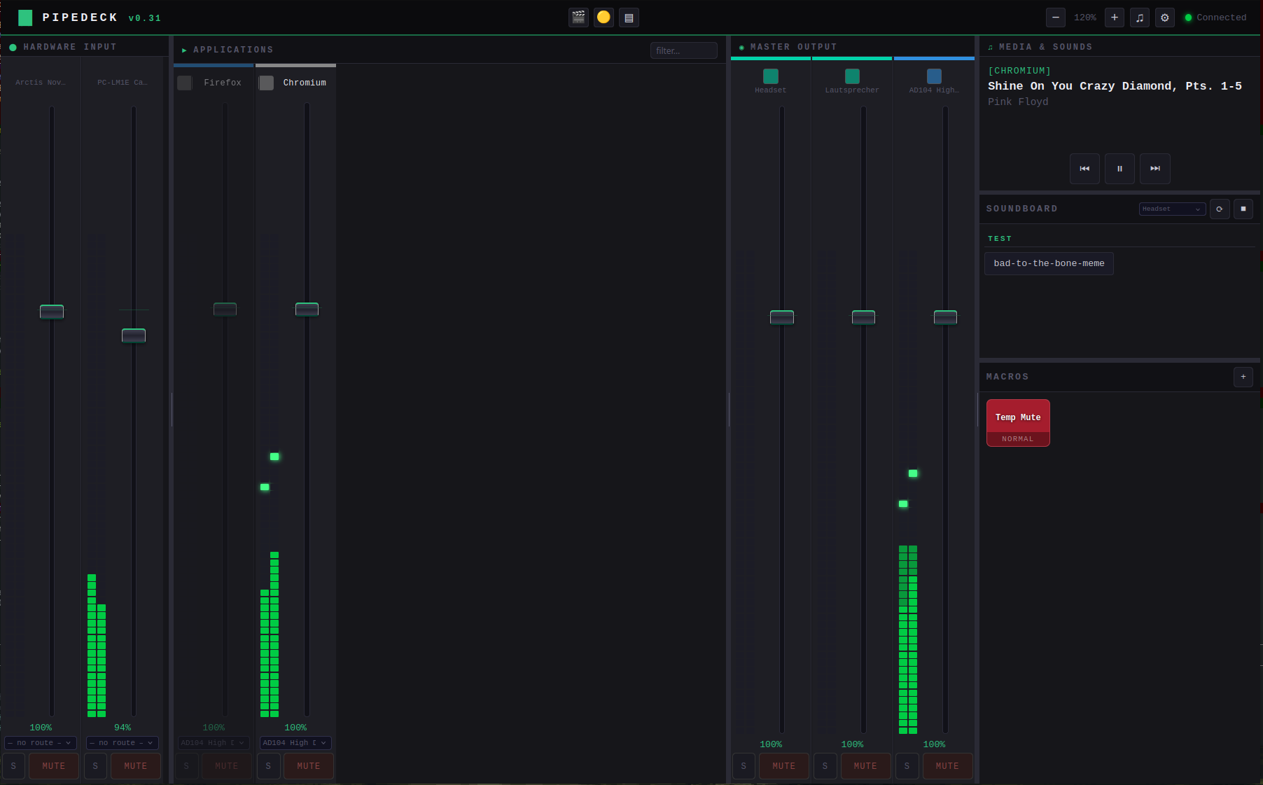
Task: Mute the AD104 High output
Action: (947, 766)
